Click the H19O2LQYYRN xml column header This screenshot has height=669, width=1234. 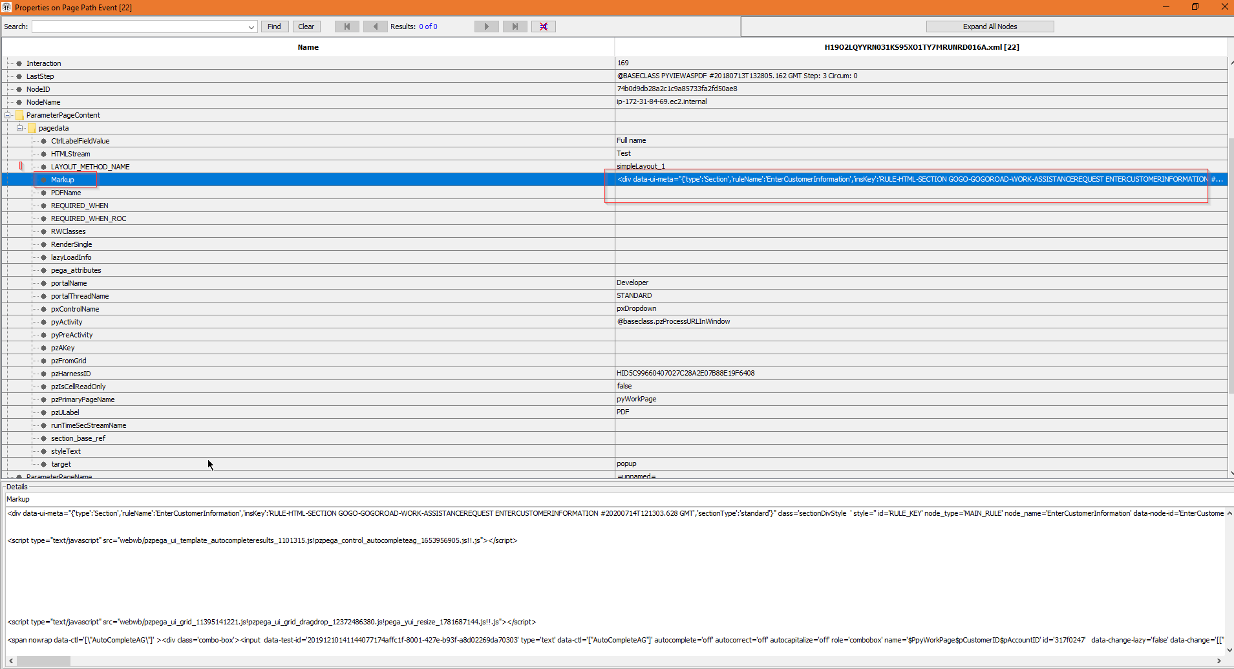(x=921, y=47)
